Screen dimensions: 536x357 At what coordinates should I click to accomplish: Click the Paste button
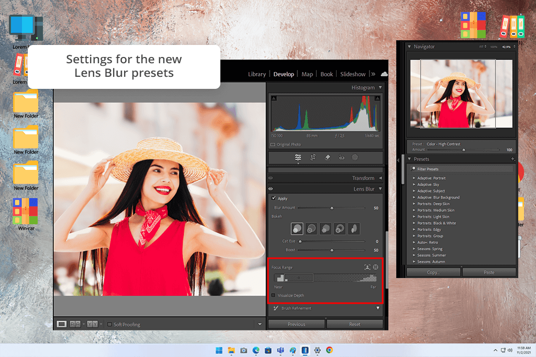[489, 272]
